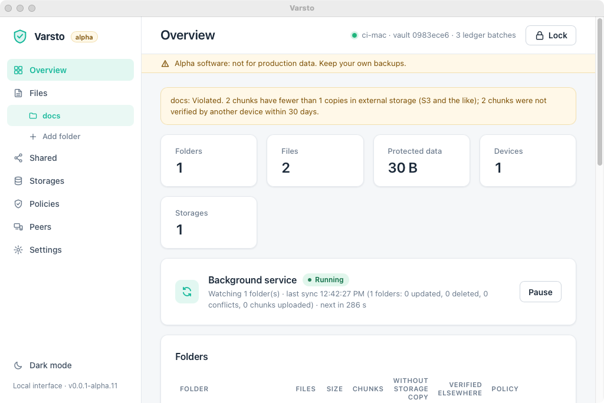Click the padlock icon on Lock button
604x403 pixels.
pos(540,35)
